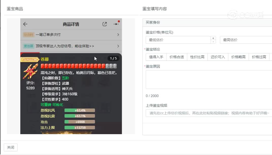
Task: Click into the 最高估价 input field
Action: pyautogui.click(x=246, y=40)
